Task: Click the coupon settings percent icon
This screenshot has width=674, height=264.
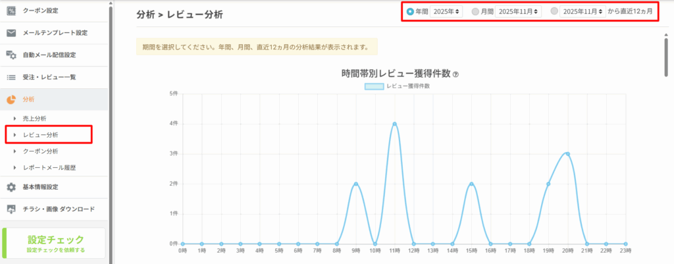Action: tap(11, 11)
